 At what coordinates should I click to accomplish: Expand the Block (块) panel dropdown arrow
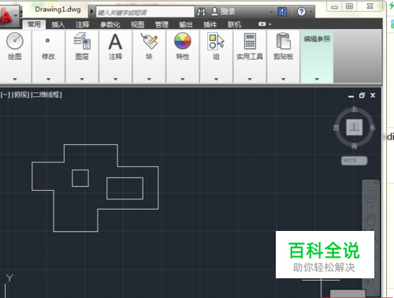tap(149, 79)
